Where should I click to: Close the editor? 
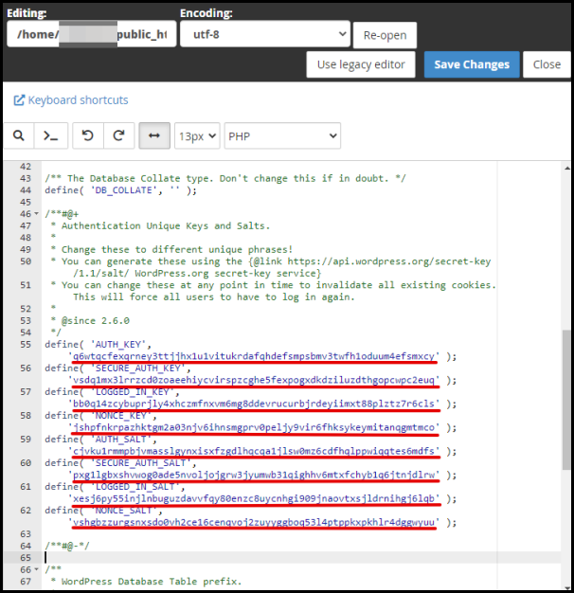tap(547, 64)
